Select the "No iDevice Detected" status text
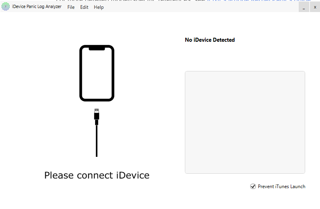The width and height of the screenshot is (320, 209). click(x=210, y=40)
